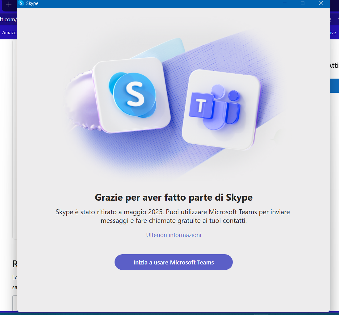
Task: Open Ulteriori informazioni link
Action: click(174, 235)
